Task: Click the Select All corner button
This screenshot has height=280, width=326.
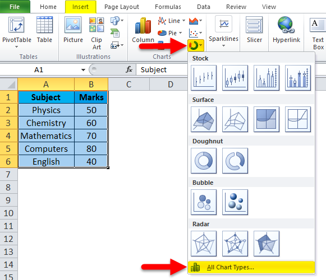Action: pyautogui.click(x=9, y=84)
